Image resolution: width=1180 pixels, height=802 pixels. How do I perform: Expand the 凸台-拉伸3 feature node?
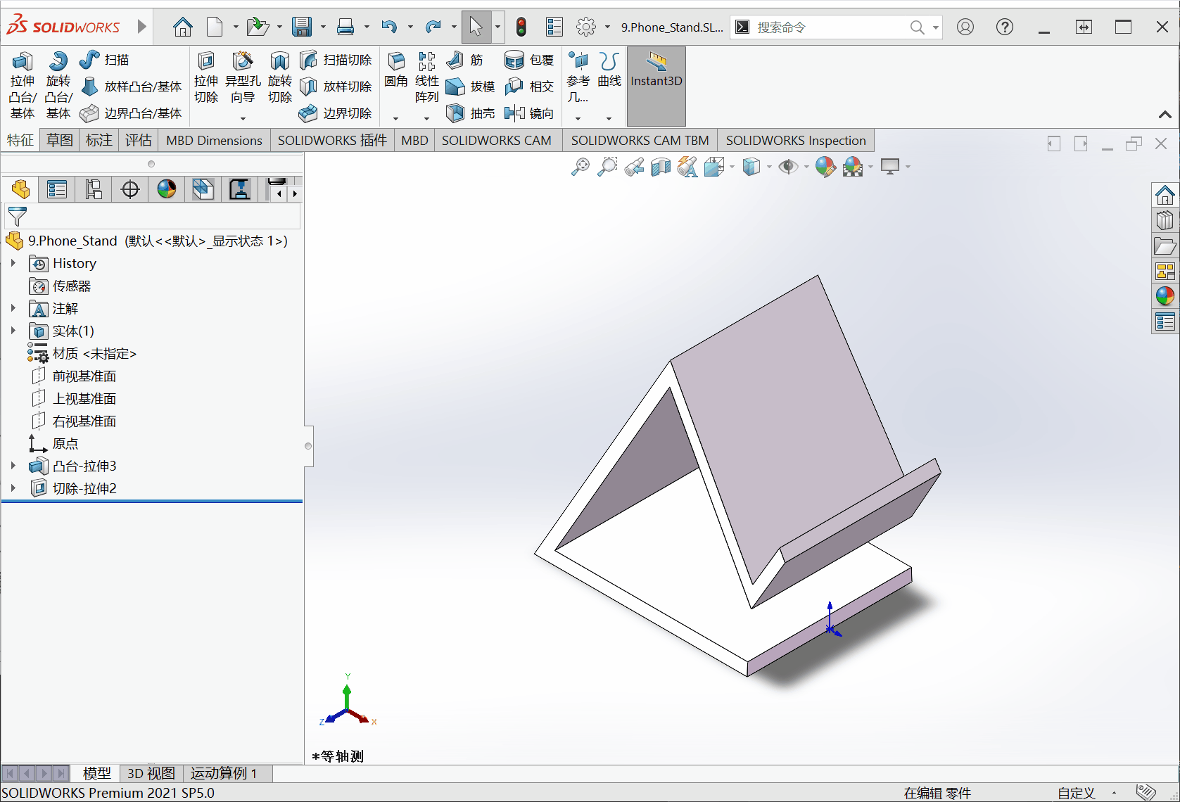13,466
